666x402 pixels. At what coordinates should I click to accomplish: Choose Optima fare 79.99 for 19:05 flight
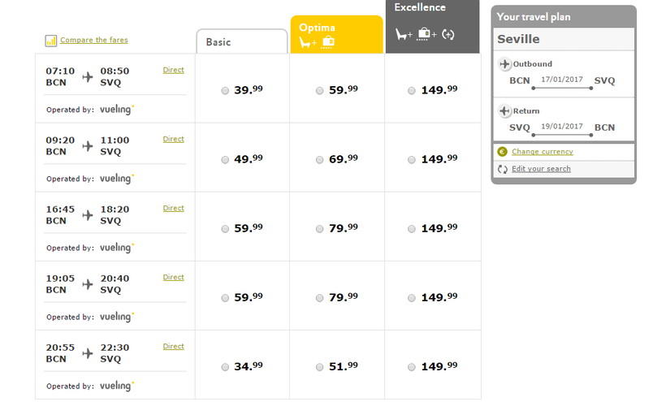pos(319,298)
